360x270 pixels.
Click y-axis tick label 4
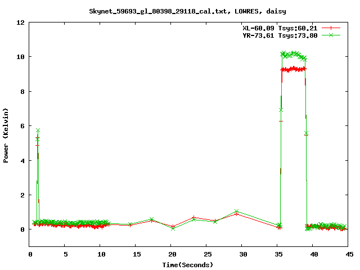(x=22, y=160)
